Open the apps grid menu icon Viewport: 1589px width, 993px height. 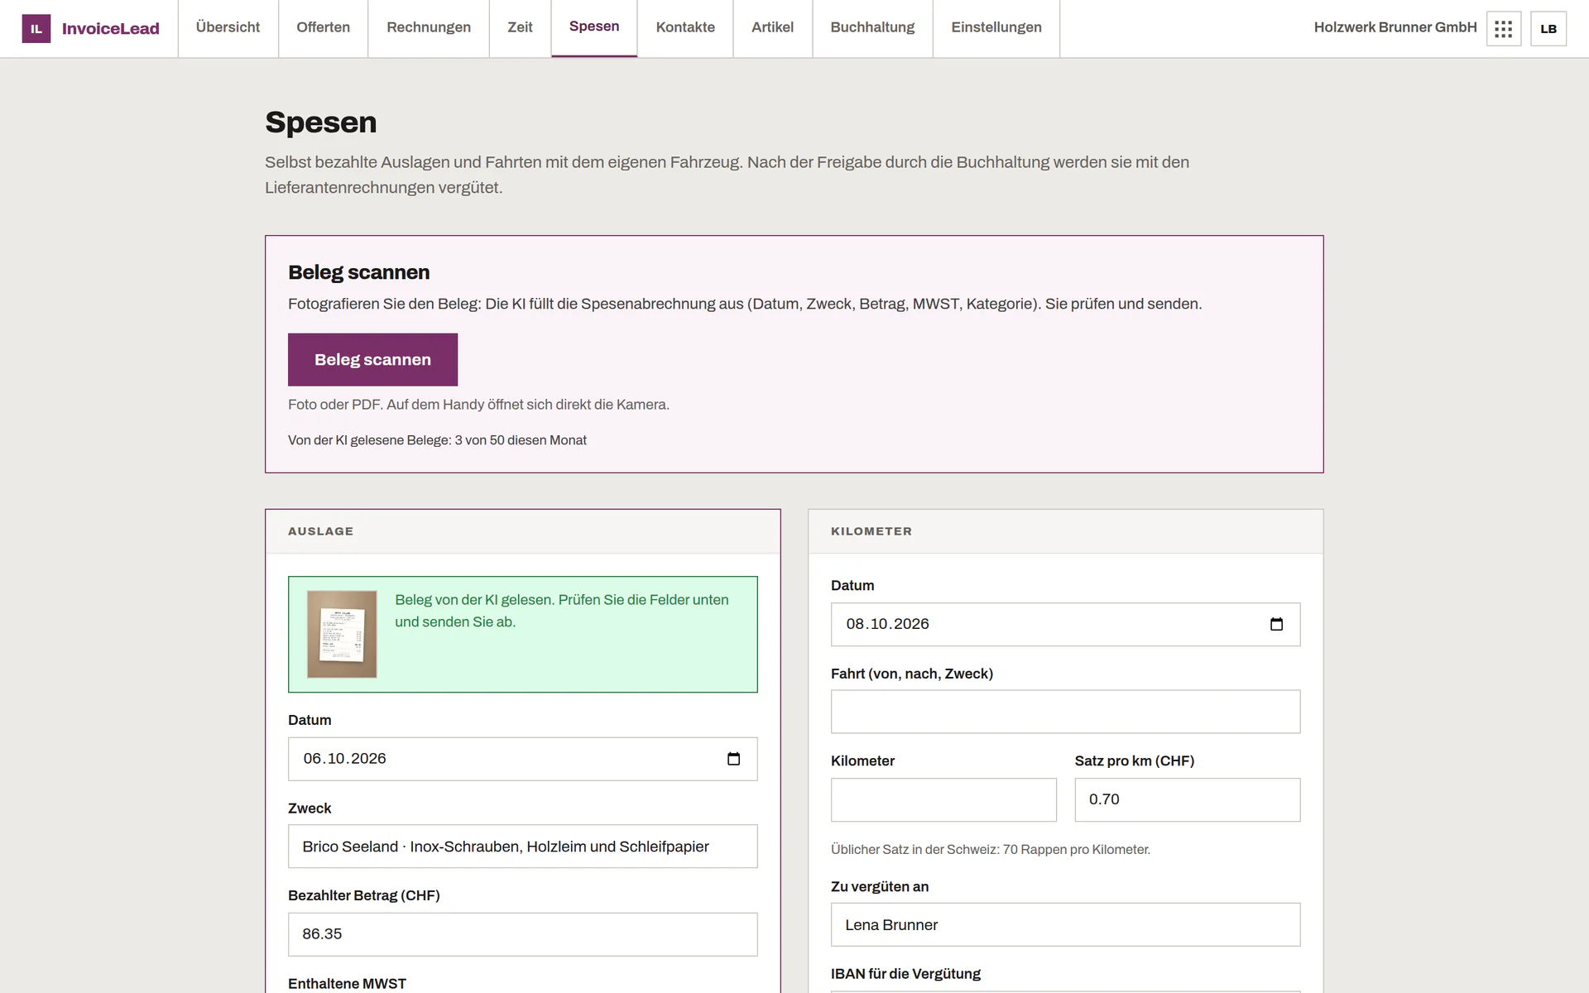click(x=1504, y=29)
